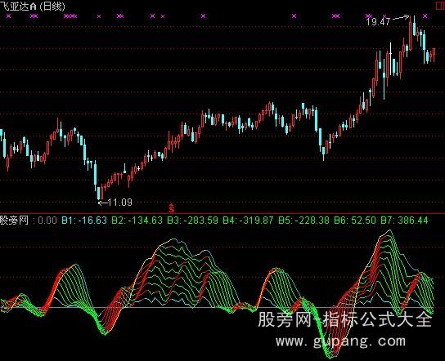Select the B1: -16.63 indicator value
Screen dimensions: 445x361
84,221
